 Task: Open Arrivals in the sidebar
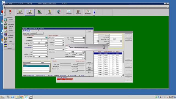pyautogui.click(x=9, y=20)
